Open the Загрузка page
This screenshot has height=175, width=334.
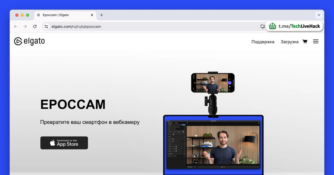coord(289,42)
